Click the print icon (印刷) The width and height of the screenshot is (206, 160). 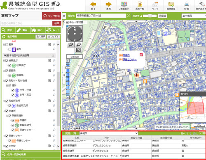187,4
